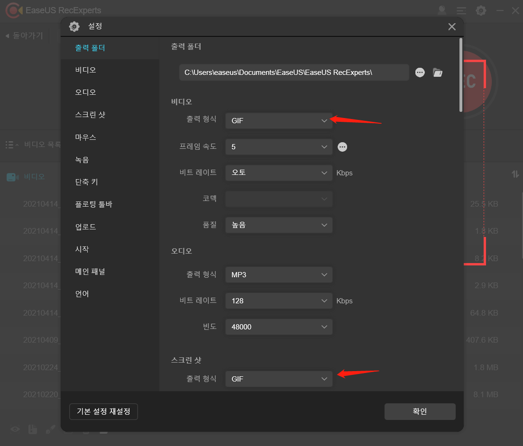Click the compress file icon at bottom left
The image size is (523, 446).
32,429
